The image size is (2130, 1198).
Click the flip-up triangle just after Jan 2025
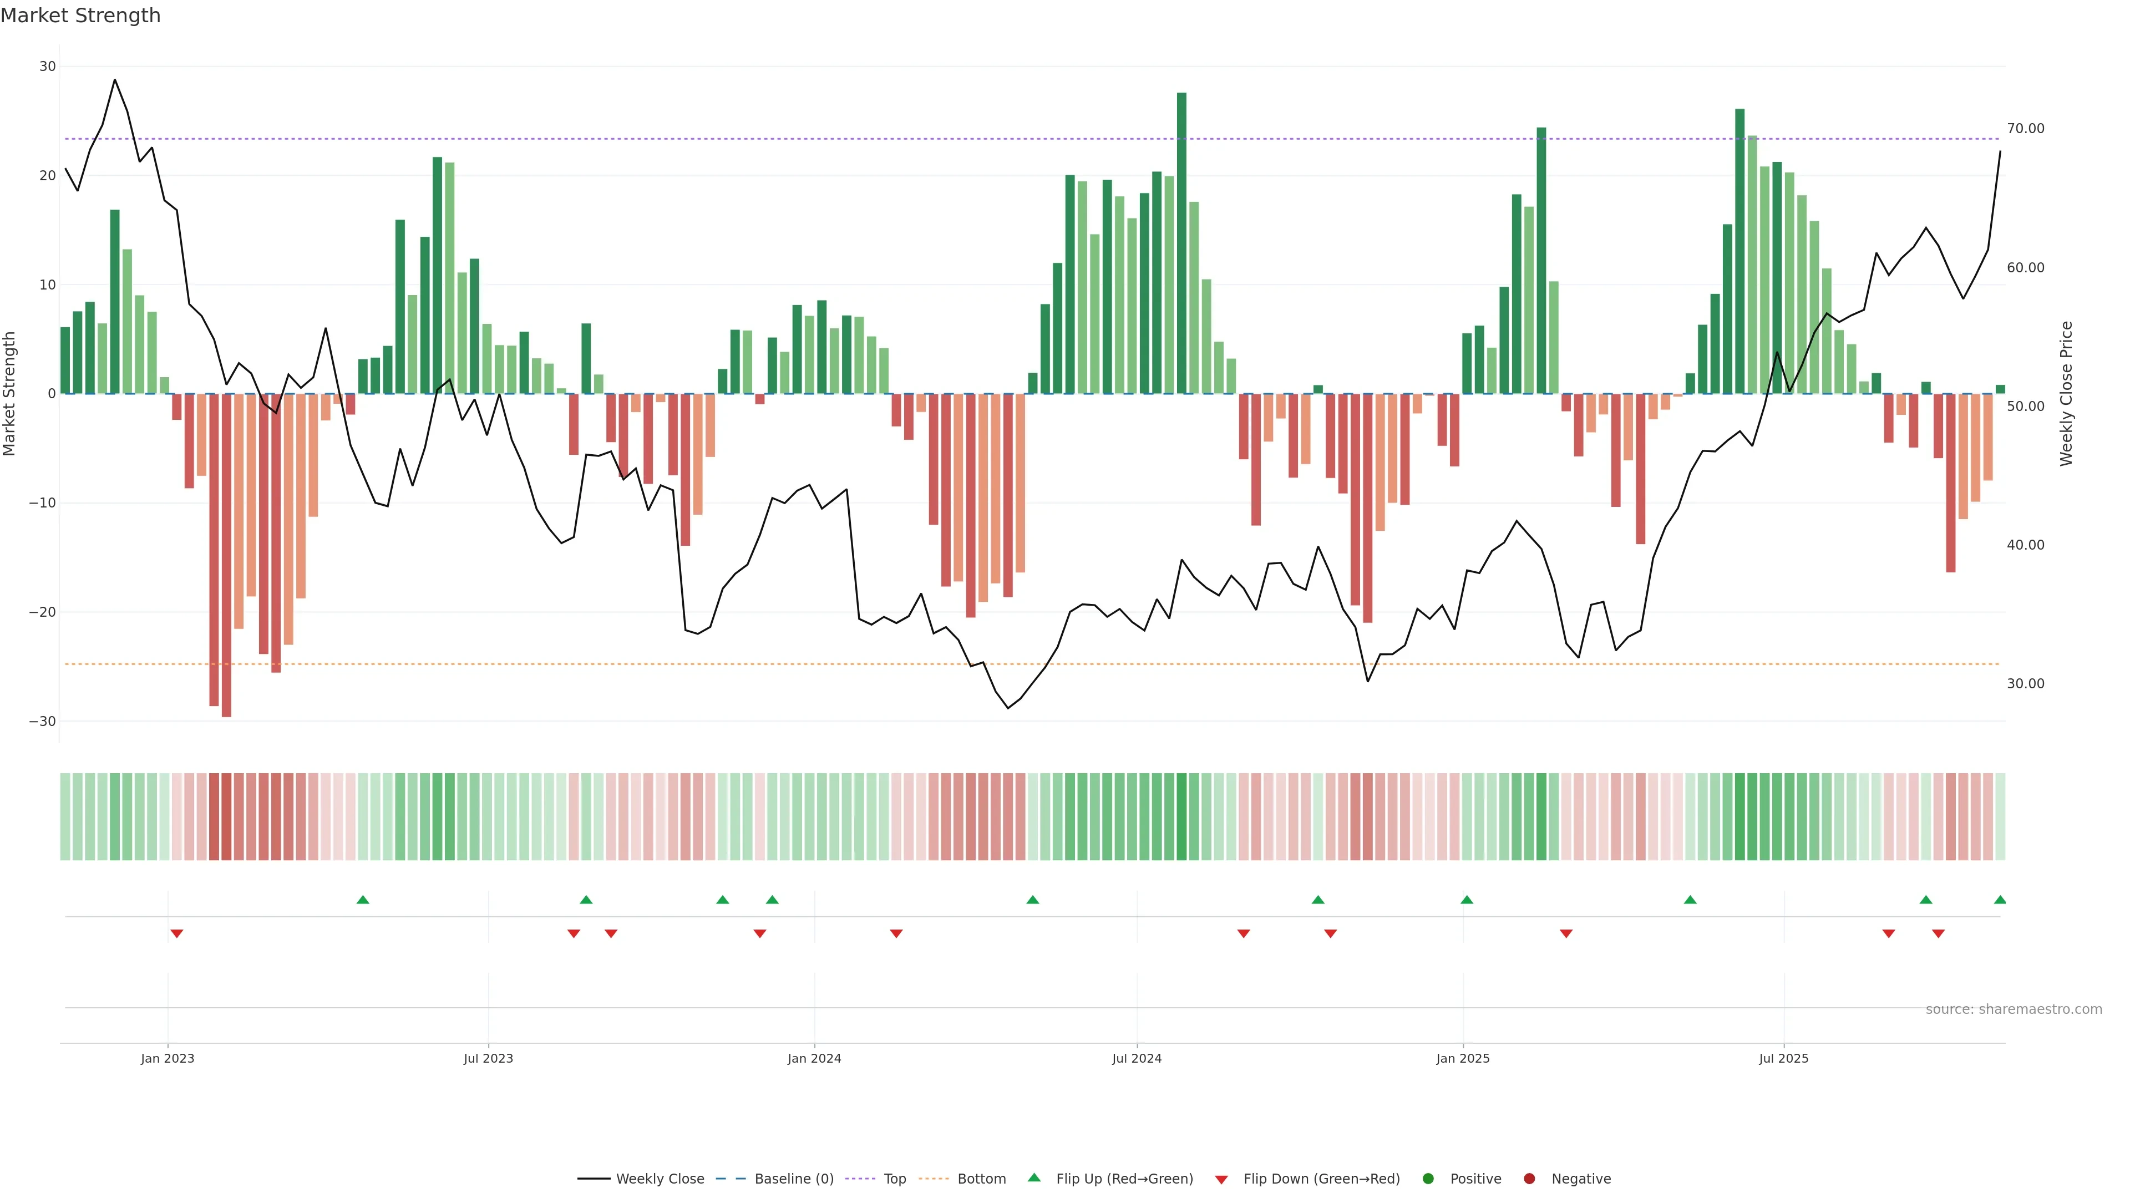(x=1466, y=900)
